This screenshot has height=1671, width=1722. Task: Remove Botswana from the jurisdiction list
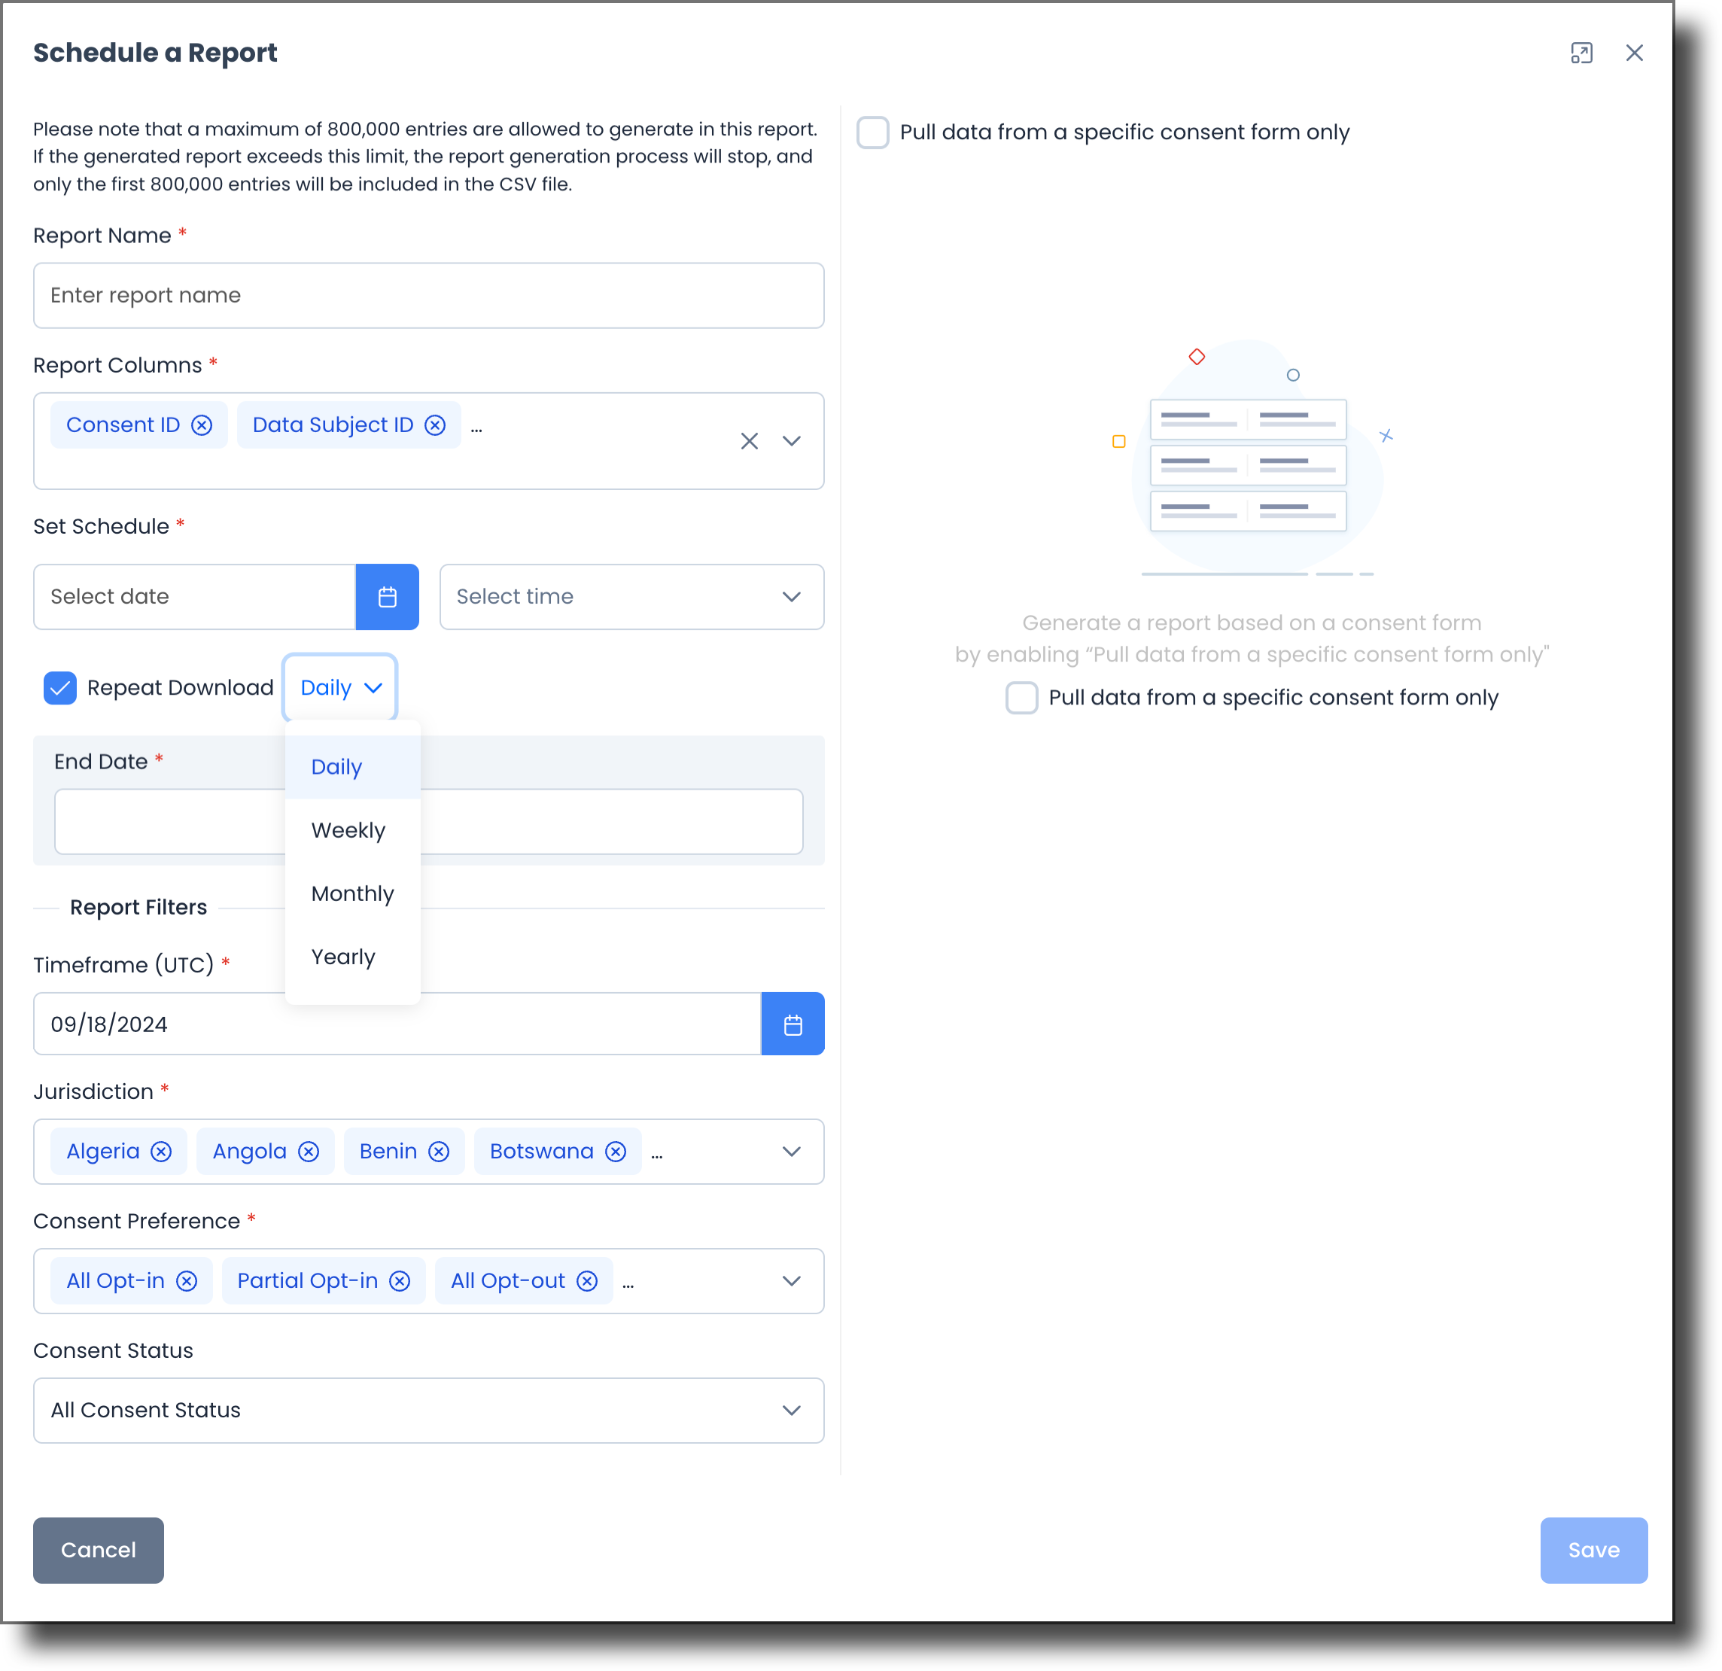point(615,1151)
